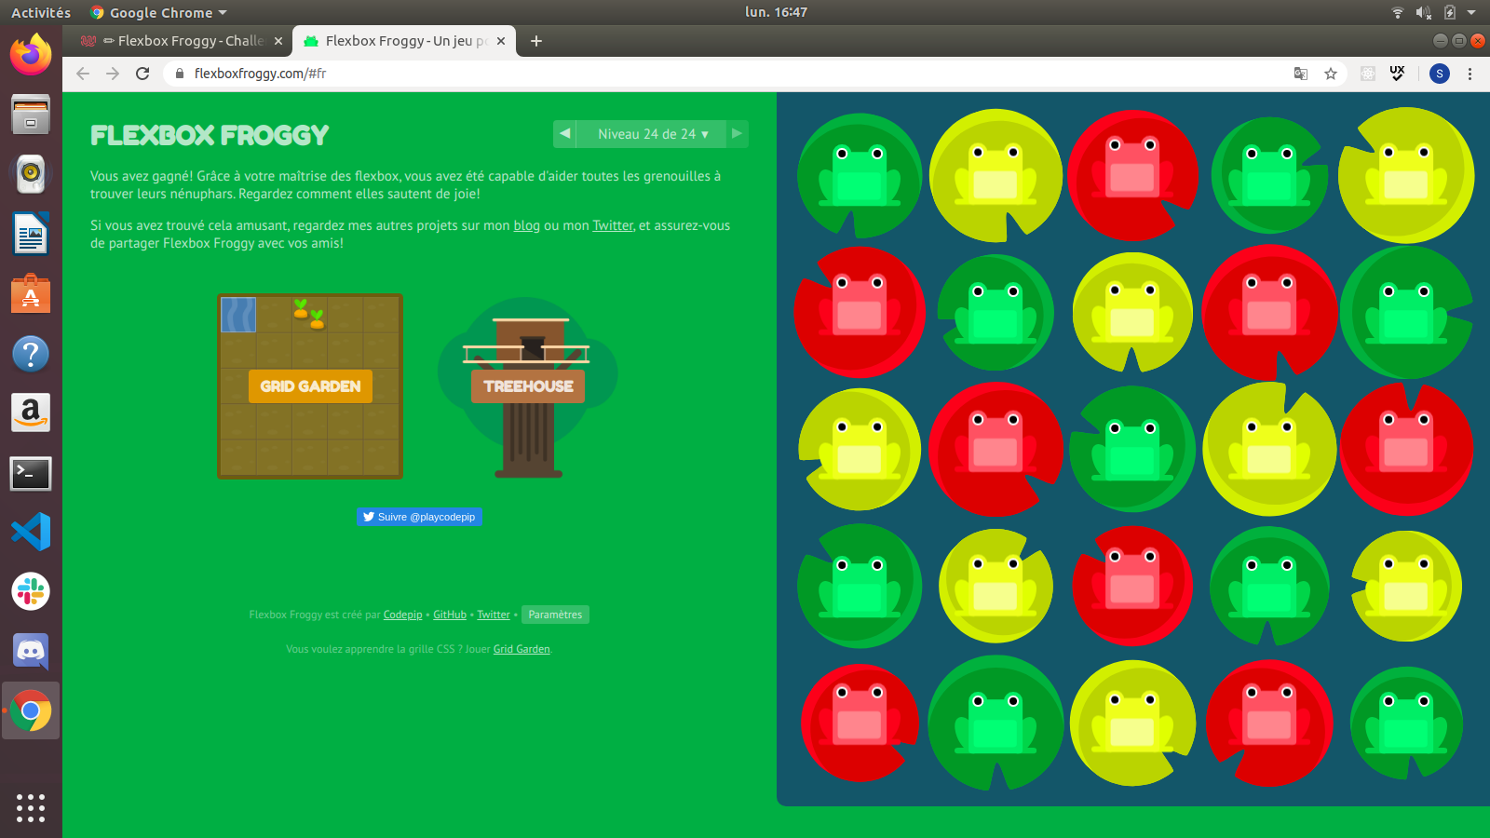Launch Rhythmbox from the dock
The width and height of the screenshot is (1490, 838).
coord(31,174)
